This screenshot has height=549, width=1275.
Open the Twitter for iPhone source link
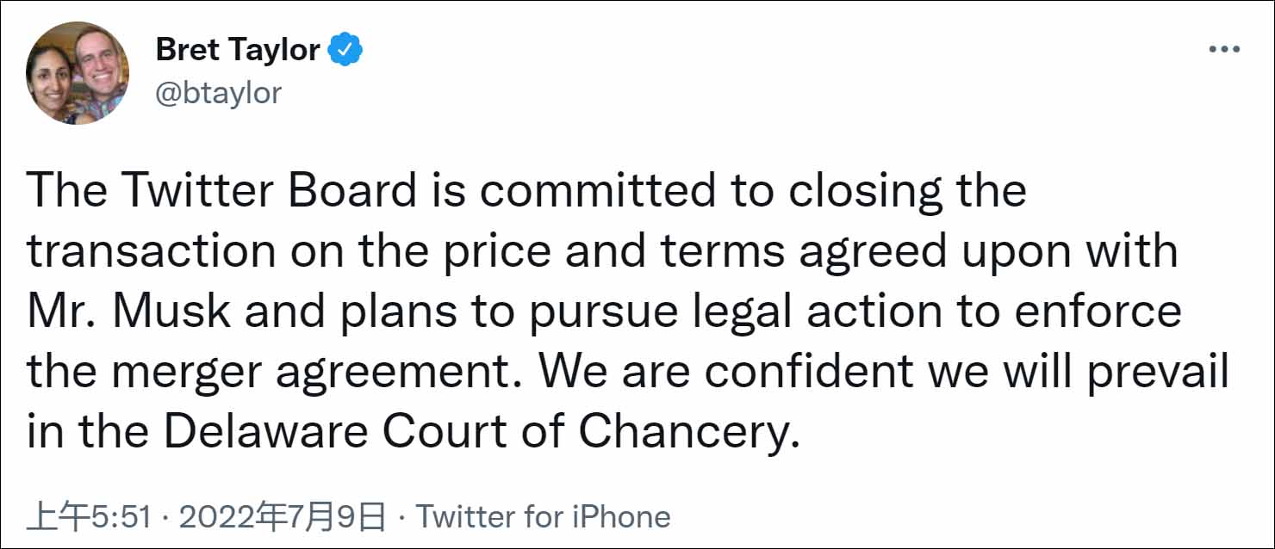pyautogui.click(x=544, y=516)
